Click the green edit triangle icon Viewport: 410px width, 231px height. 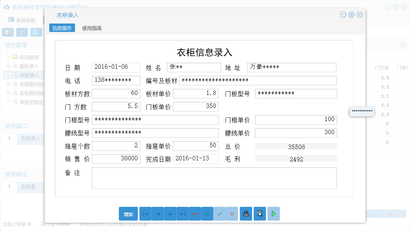click(x=207, y=213)
